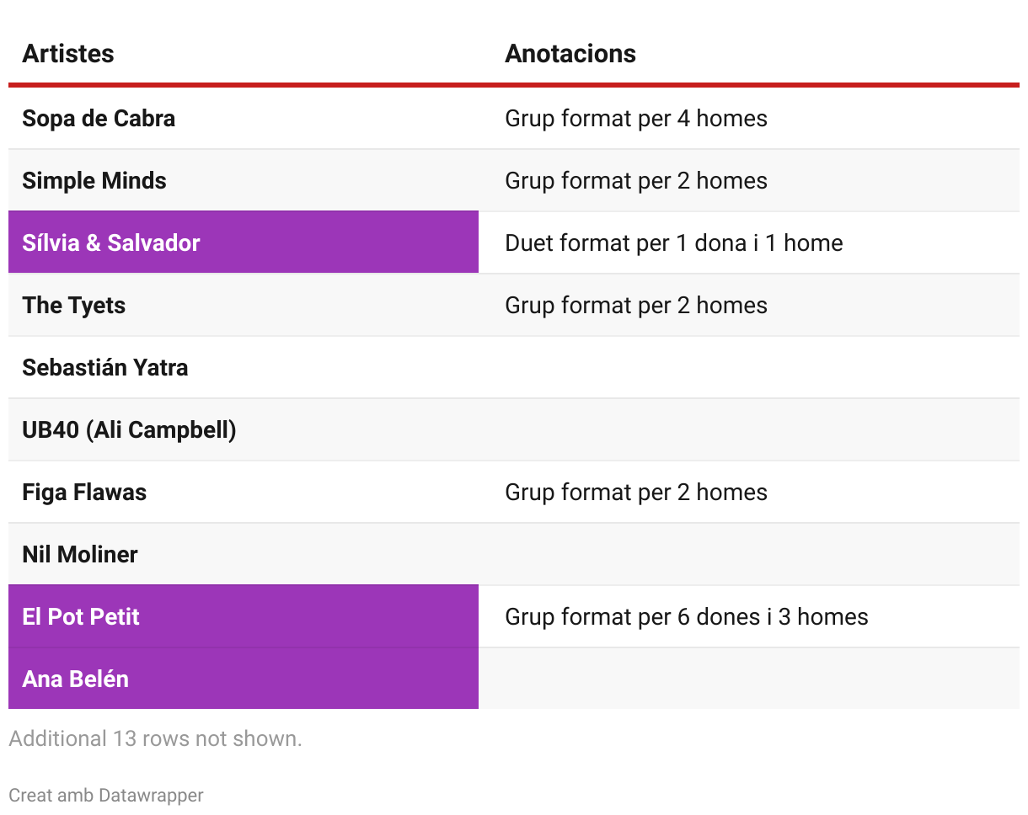This screenshot has width=1028, height=815.
Task: Click the Nil Moliner row name
Action: click(x=80, y=555)
